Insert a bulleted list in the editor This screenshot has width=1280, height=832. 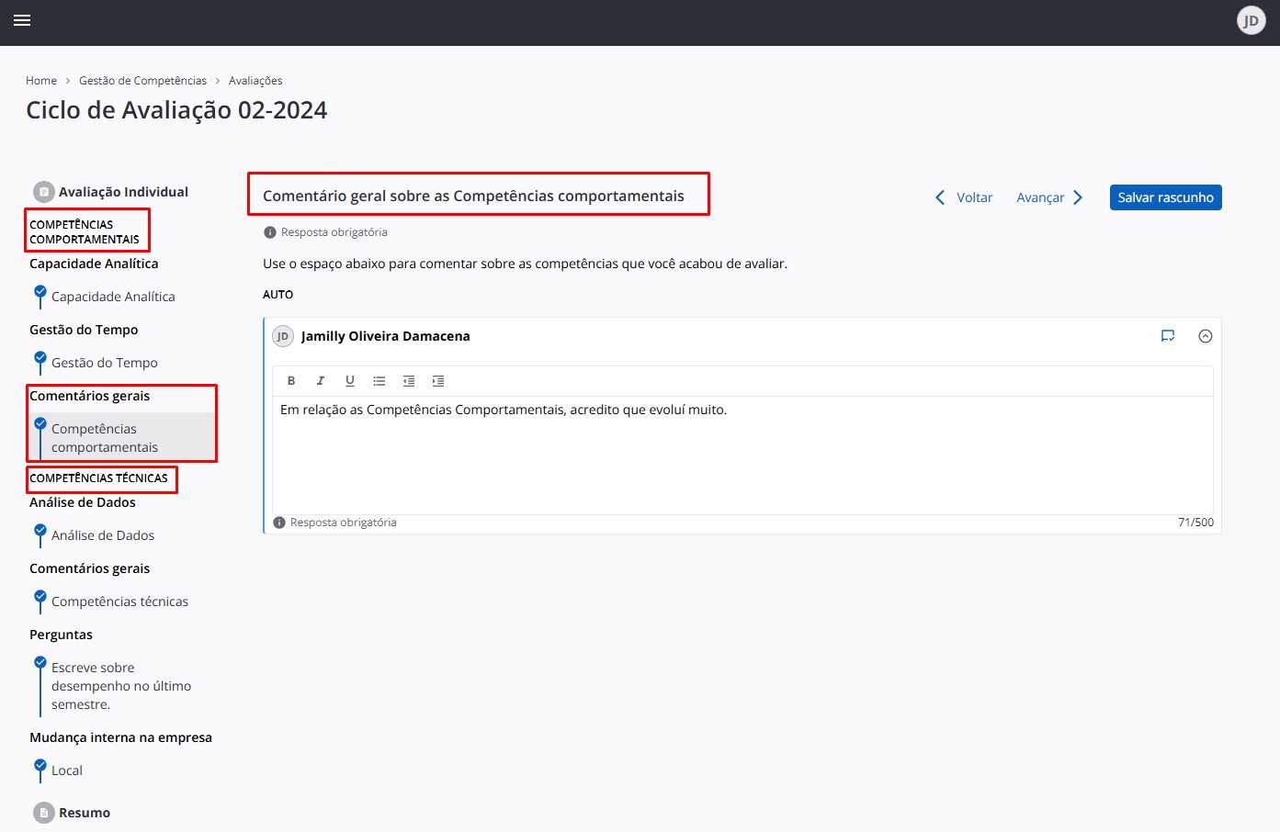click(x=379, y=381)
